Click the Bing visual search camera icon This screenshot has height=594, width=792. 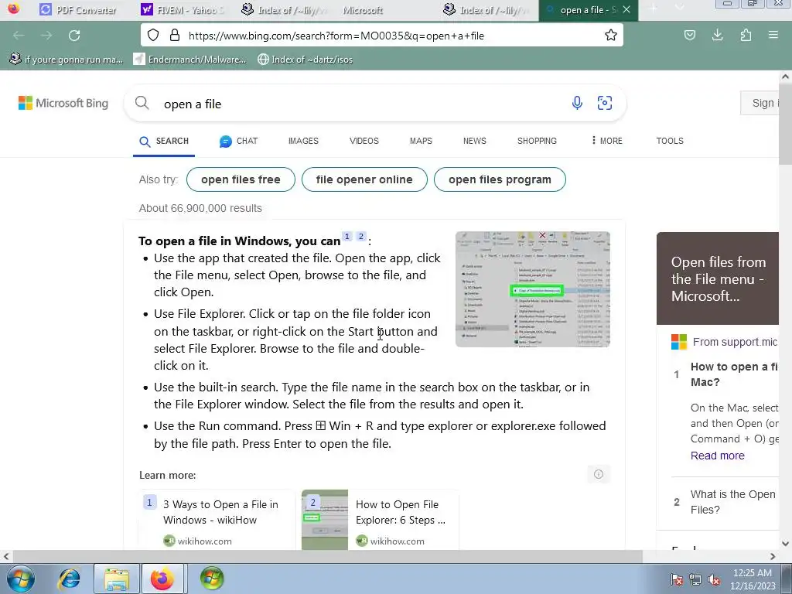pos(605,103)
